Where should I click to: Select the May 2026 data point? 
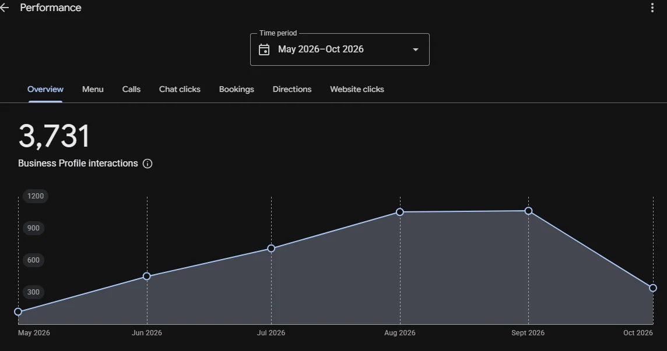(18, 311)
